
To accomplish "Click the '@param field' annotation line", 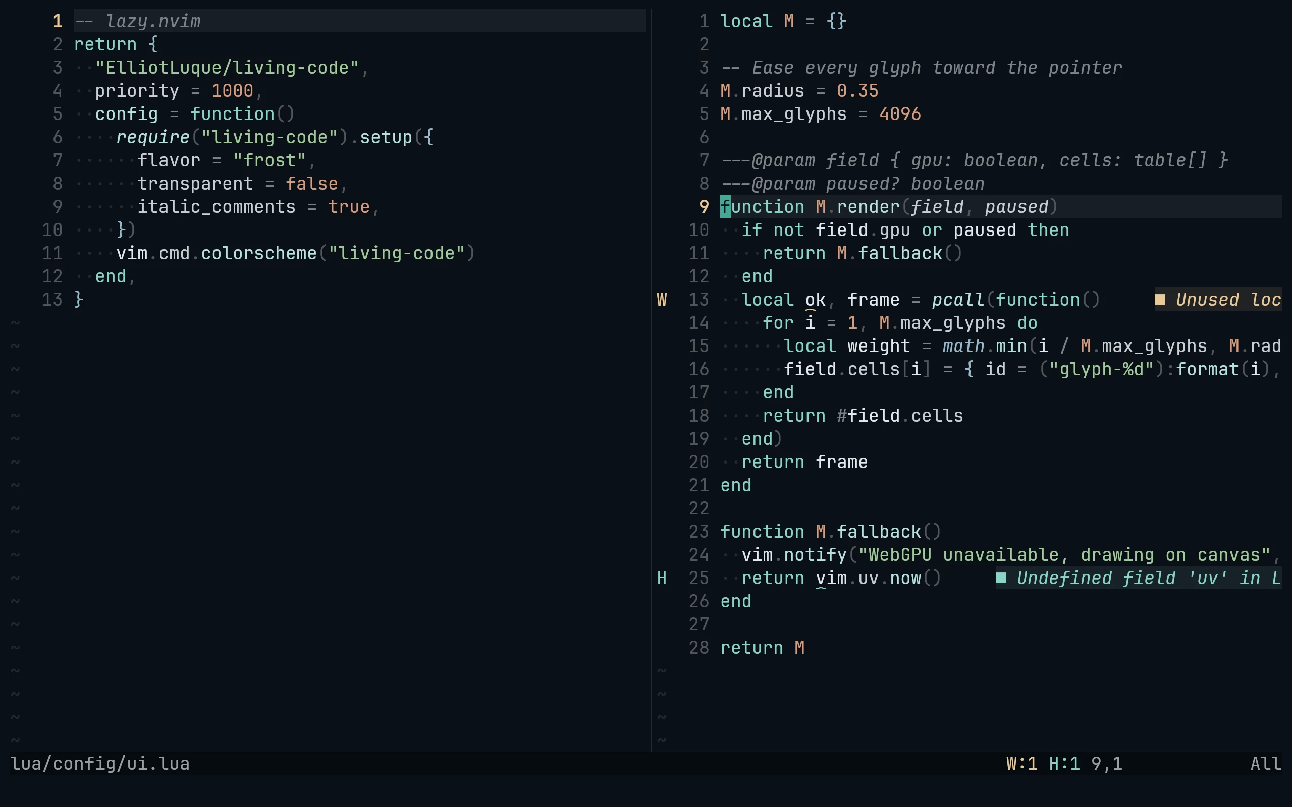I will tap(975, 160).
